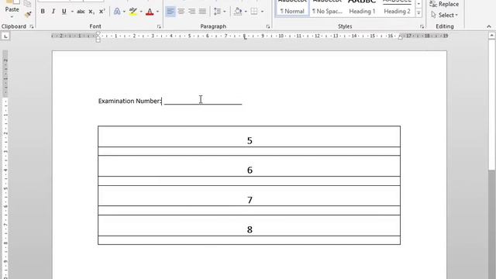This screenshot has width=496, height=279.
Task: Click tab stop marker on ruler
Action: [x=245, y=37]
